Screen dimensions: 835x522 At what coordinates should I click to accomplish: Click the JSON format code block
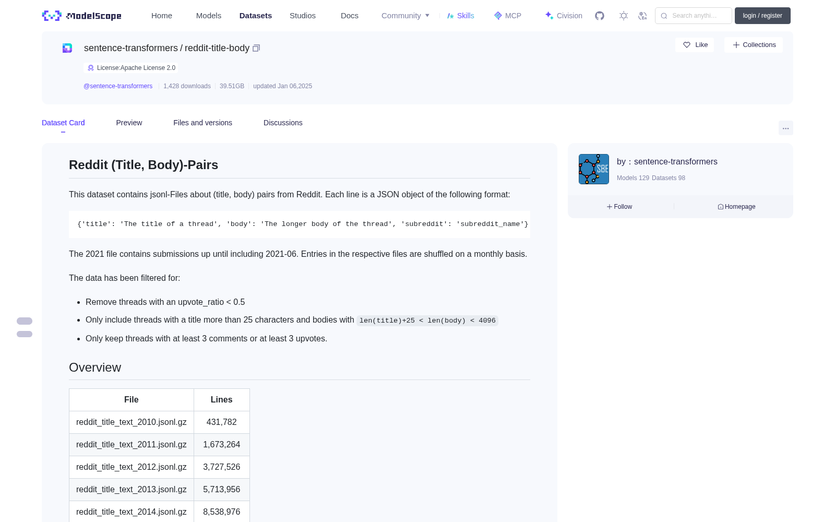tap(300, 224)
